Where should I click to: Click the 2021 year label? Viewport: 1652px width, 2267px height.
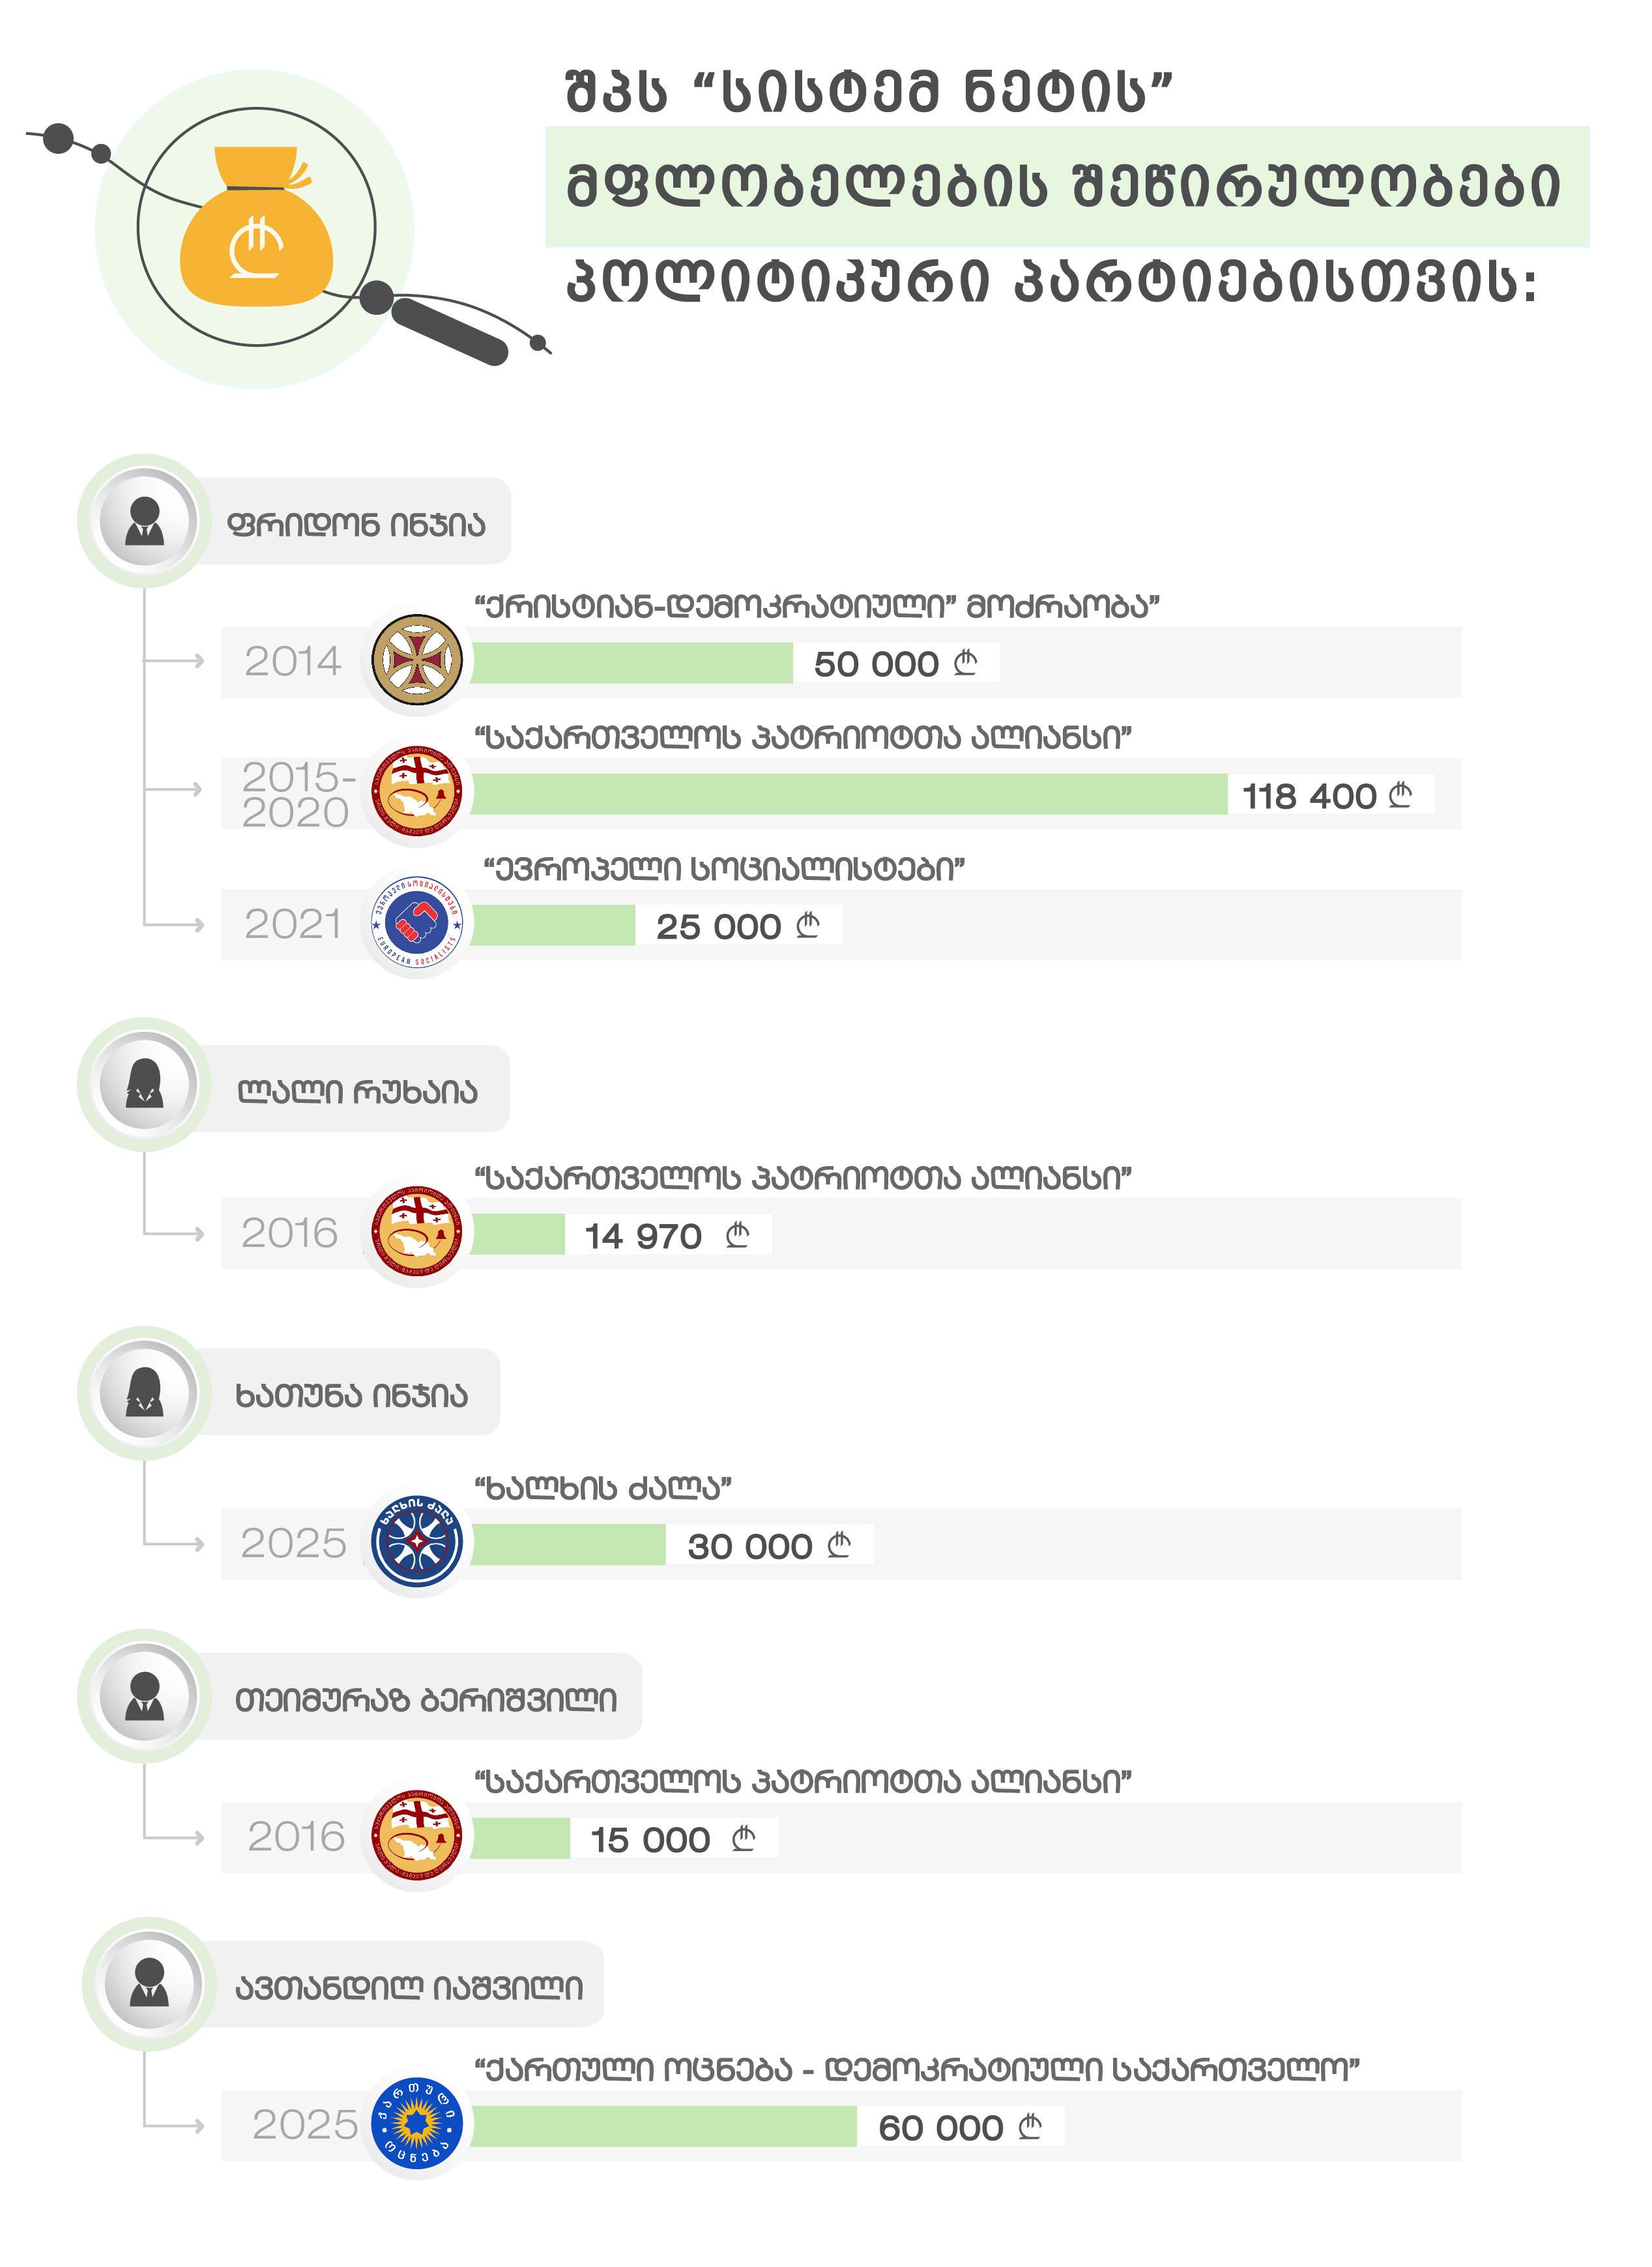(x=293, y=924)
